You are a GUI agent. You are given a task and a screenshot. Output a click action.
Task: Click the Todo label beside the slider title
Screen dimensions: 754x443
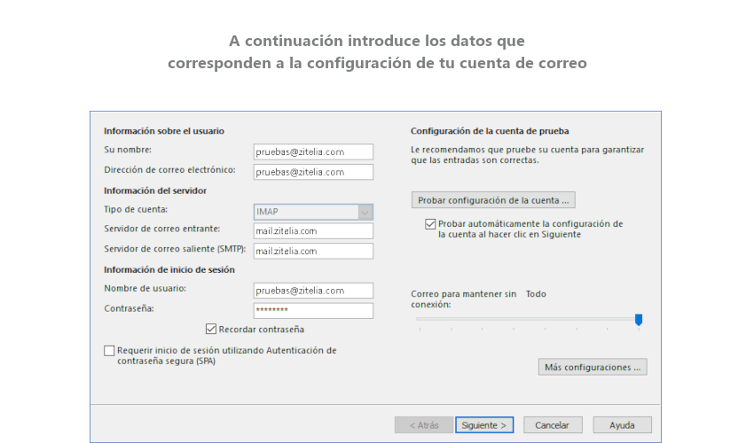pyautogui.click(x=536, y=293)
